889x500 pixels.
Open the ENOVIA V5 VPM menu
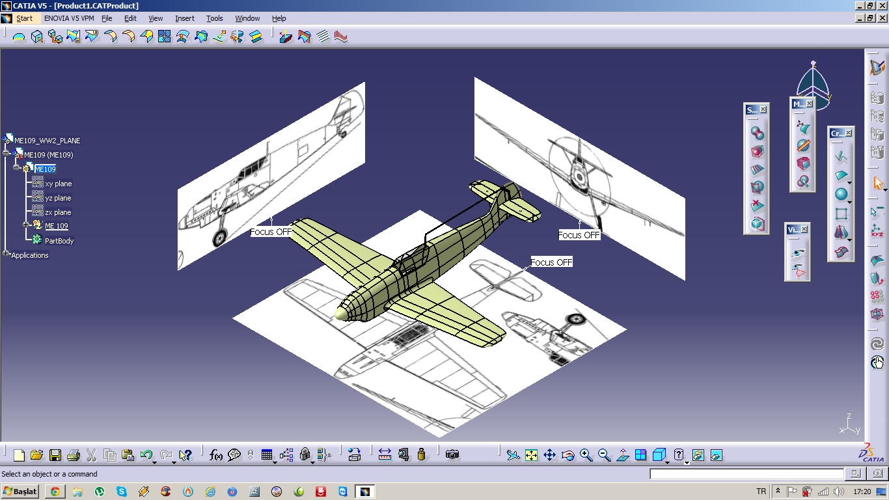69,18
